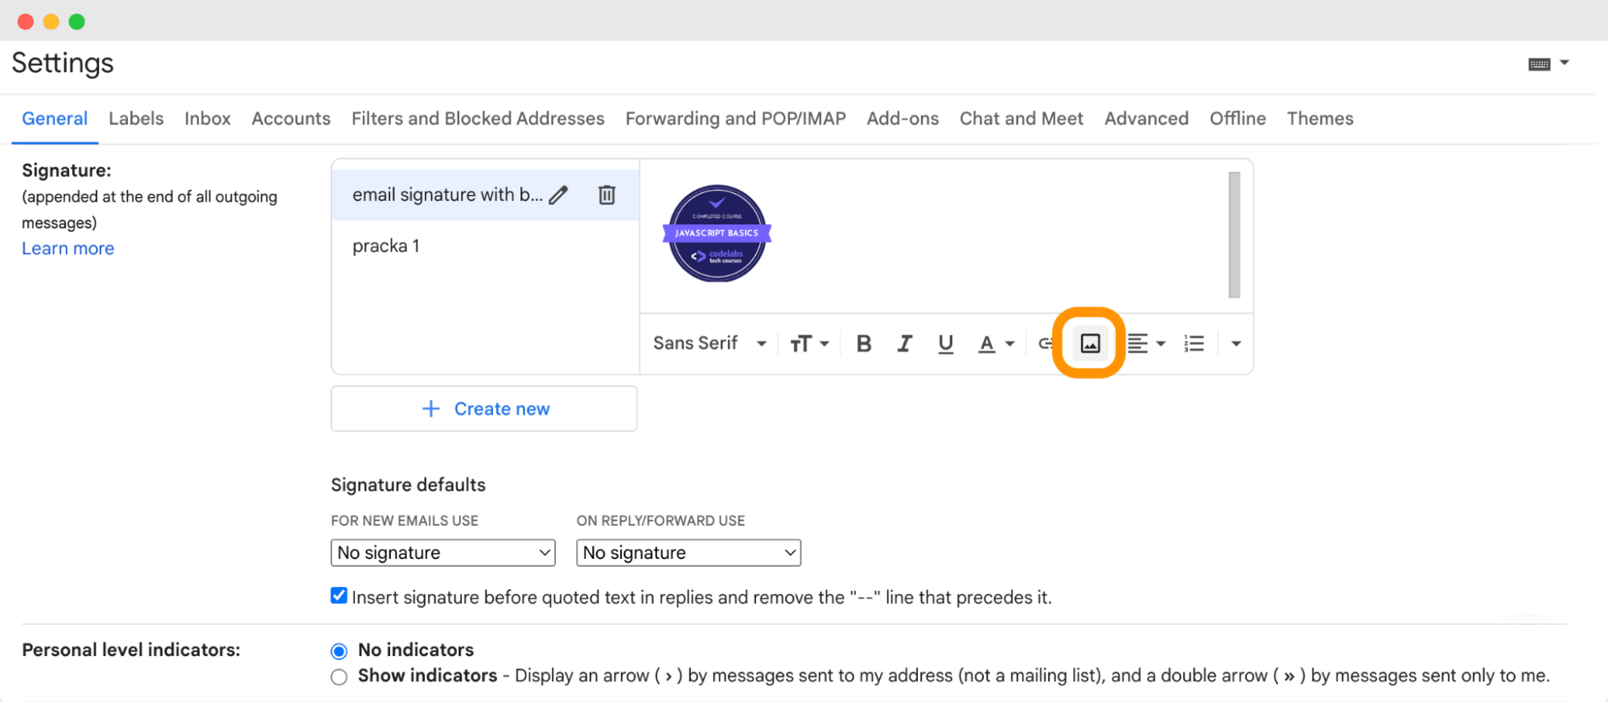Open the text size menu
The height and width of the screenshot is (702, 1608).
point(809,344)
